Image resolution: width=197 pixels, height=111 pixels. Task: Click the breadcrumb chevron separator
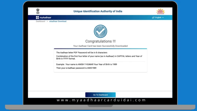[47, 21]
